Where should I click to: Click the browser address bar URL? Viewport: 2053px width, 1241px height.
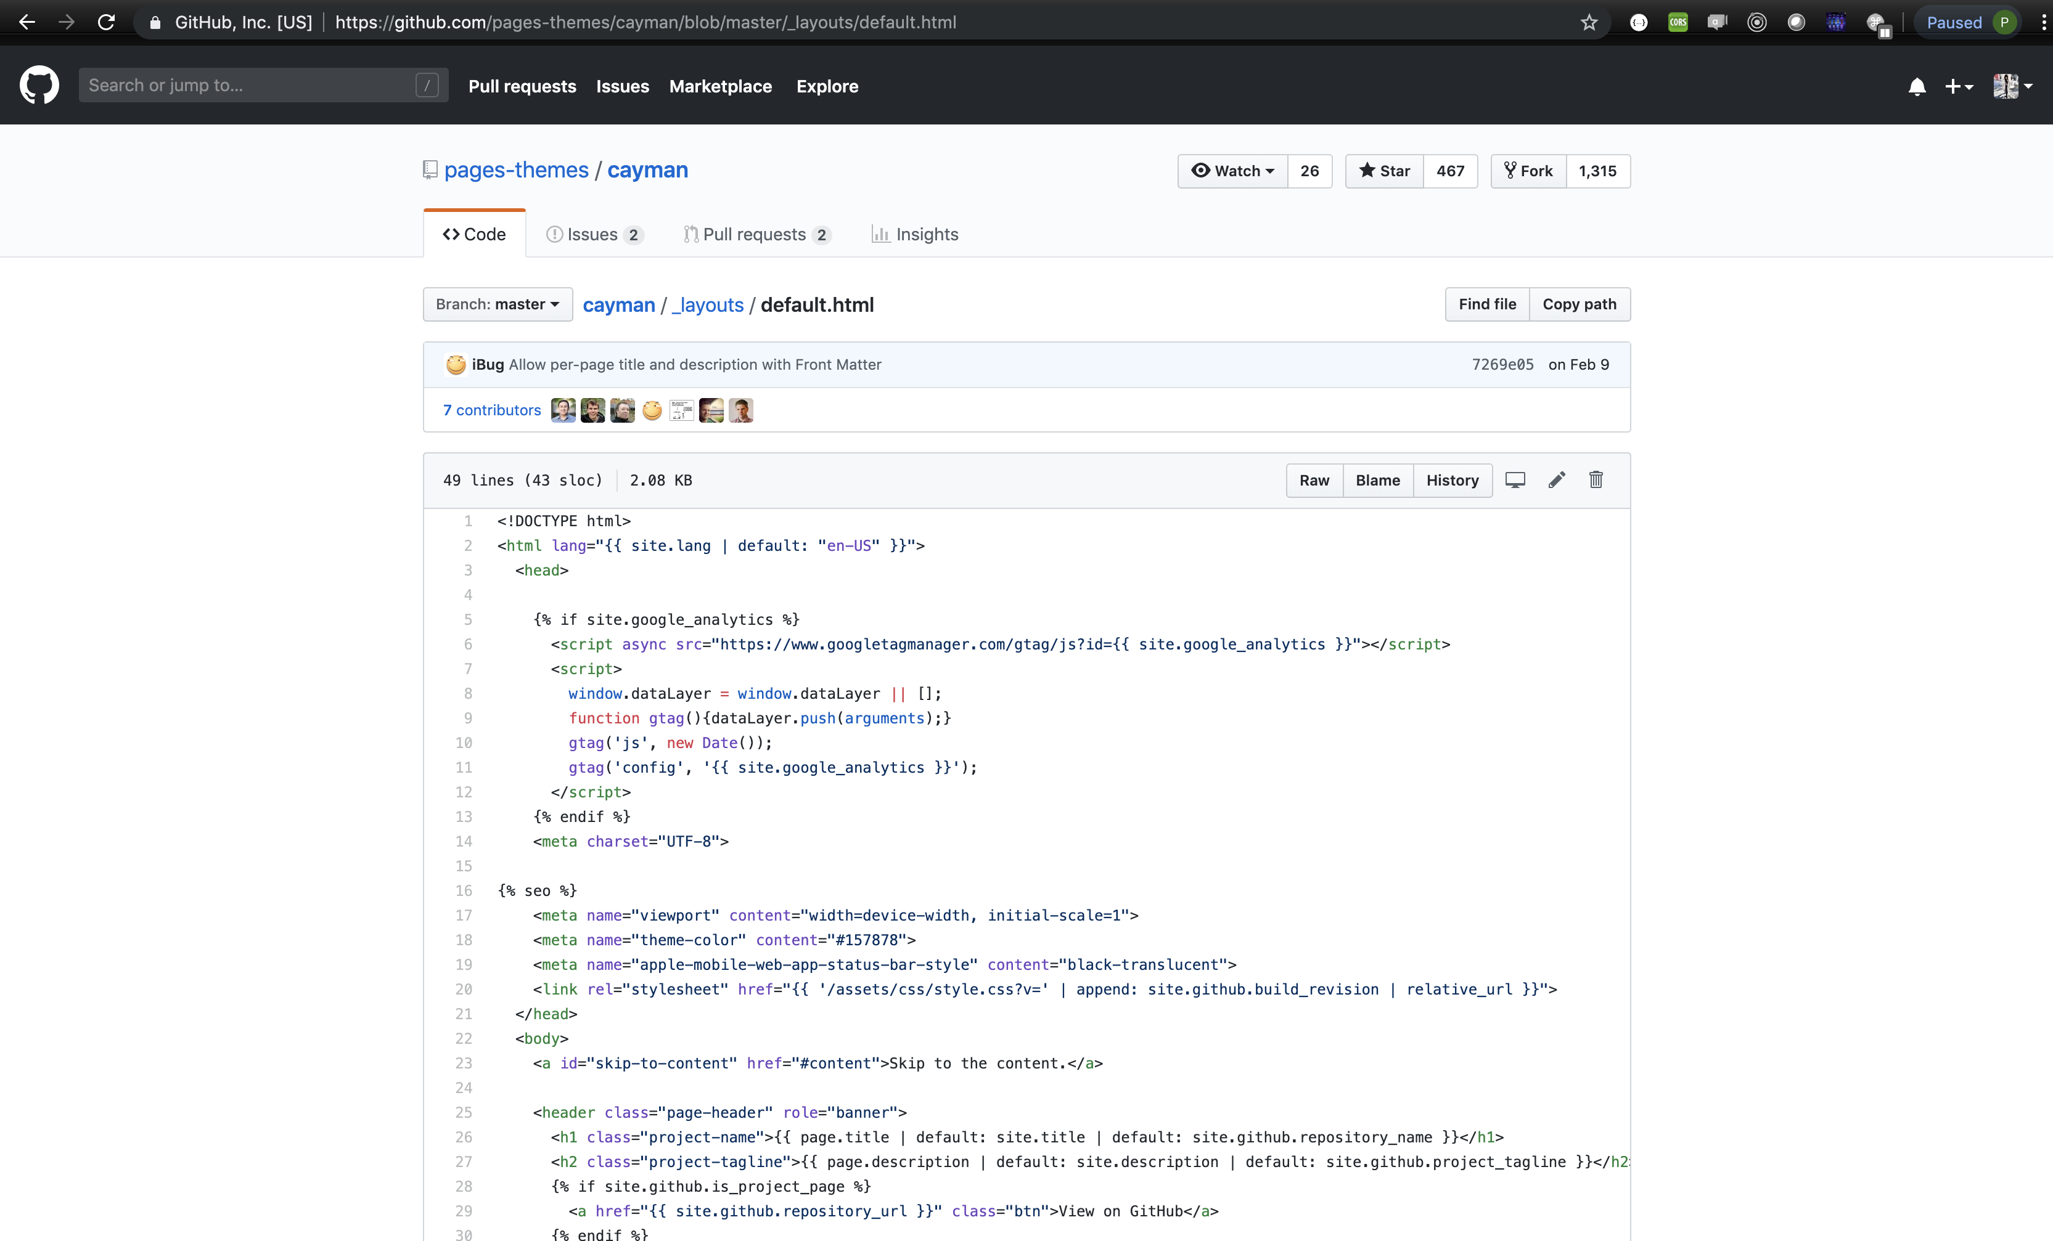coord(645,22)
